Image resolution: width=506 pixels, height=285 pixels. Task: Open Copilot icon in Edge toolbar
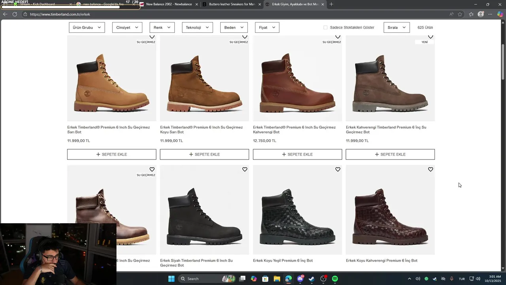(500, 14)
